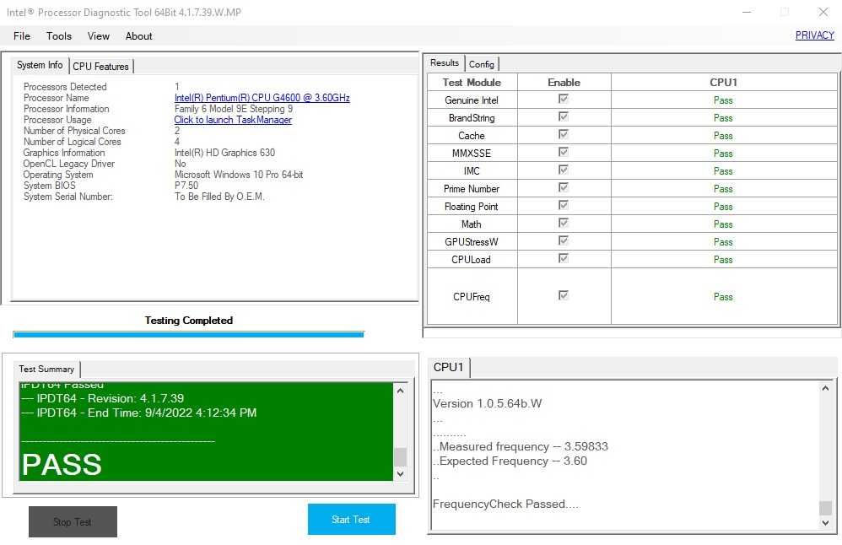Open the View menu
Viewport: 842px width, 545px height.
click(98, 36)
